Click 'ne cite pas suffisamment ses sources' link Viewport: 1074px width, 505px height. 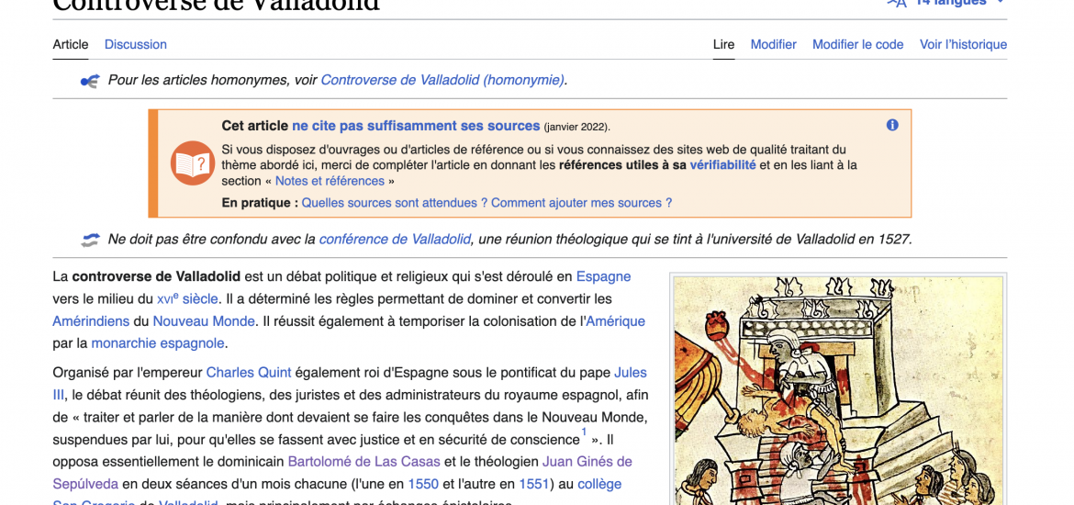click(x=416, y=126)
